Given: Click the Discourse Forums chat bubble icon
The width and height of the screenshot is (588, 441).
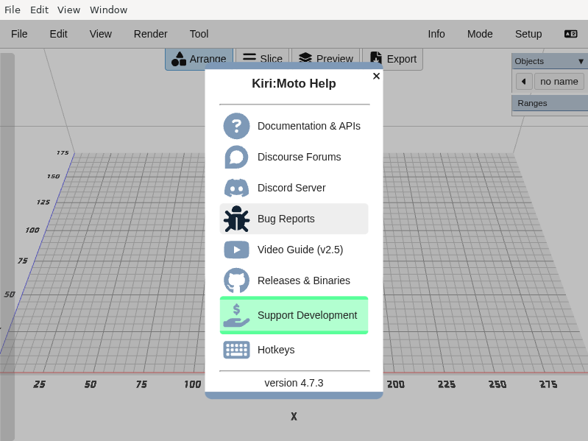Looking at the screenshot, I should [236, 157].
